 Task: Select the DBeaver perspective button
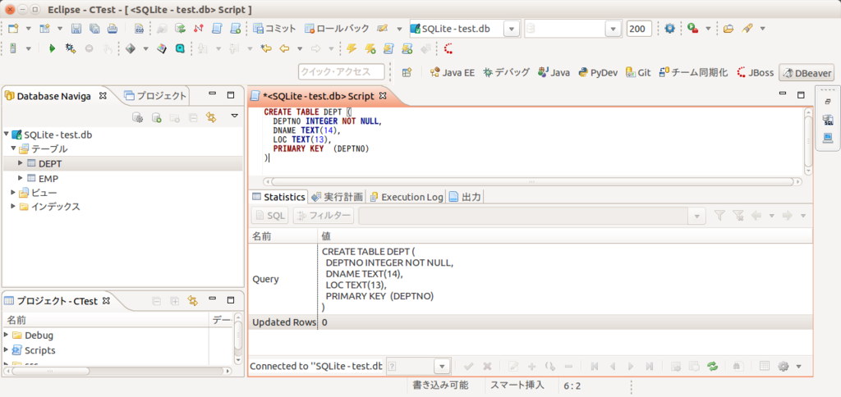(807, 72)
